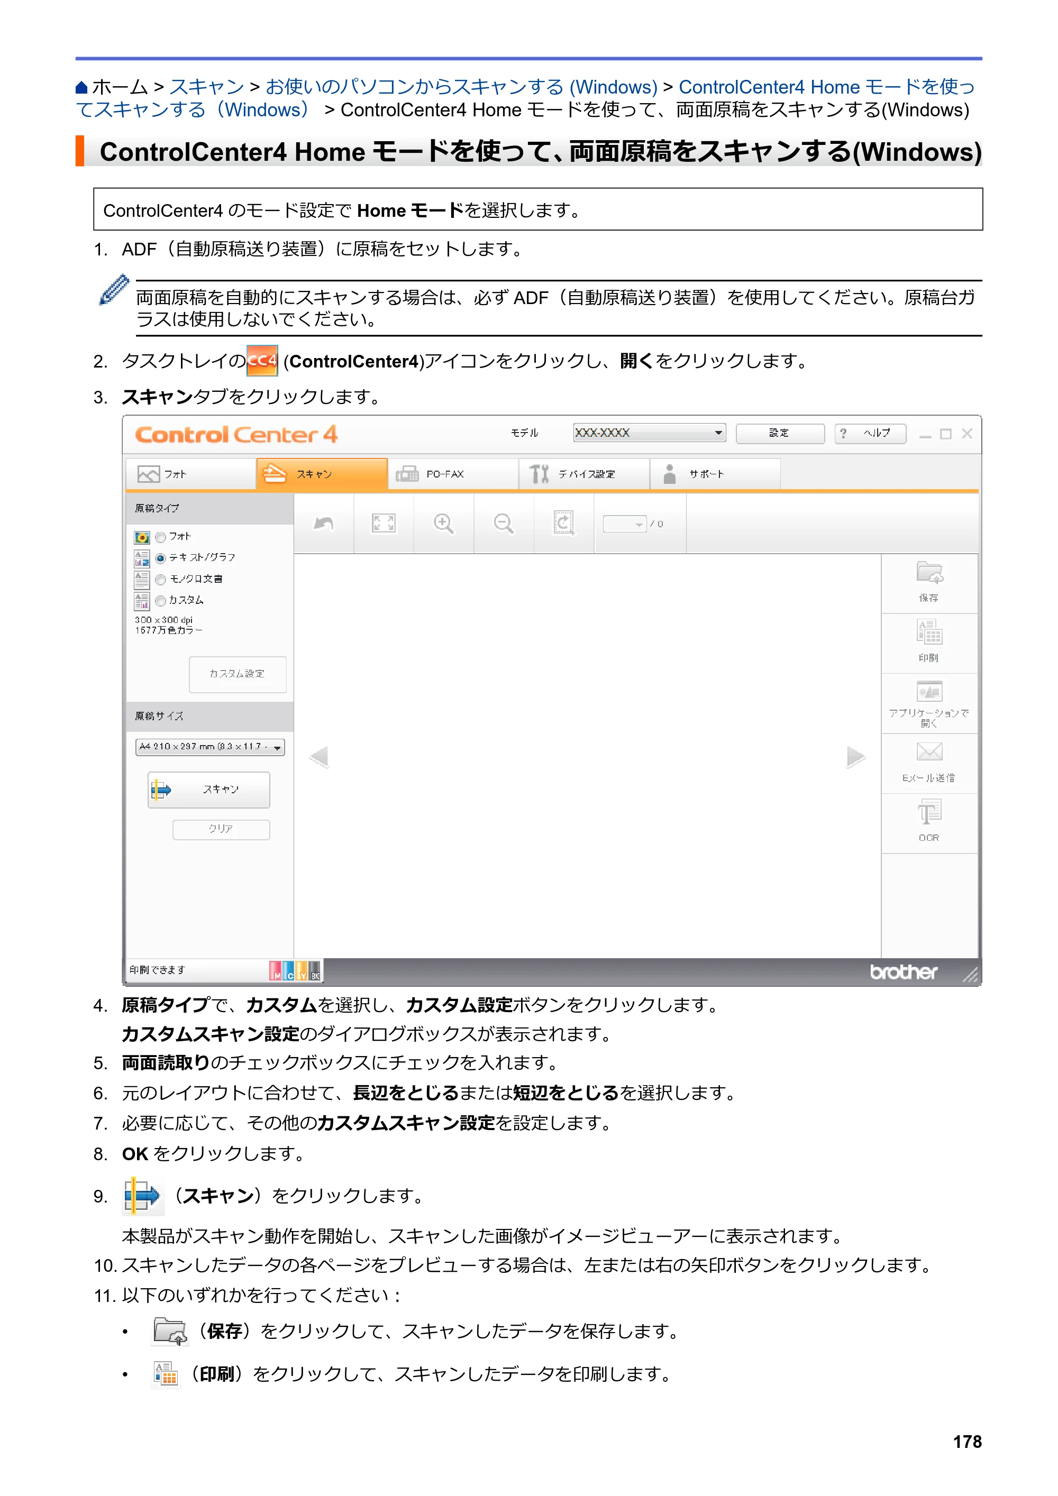Click the ヘルプ button
1058x1496 pixels.
point(870,433)
